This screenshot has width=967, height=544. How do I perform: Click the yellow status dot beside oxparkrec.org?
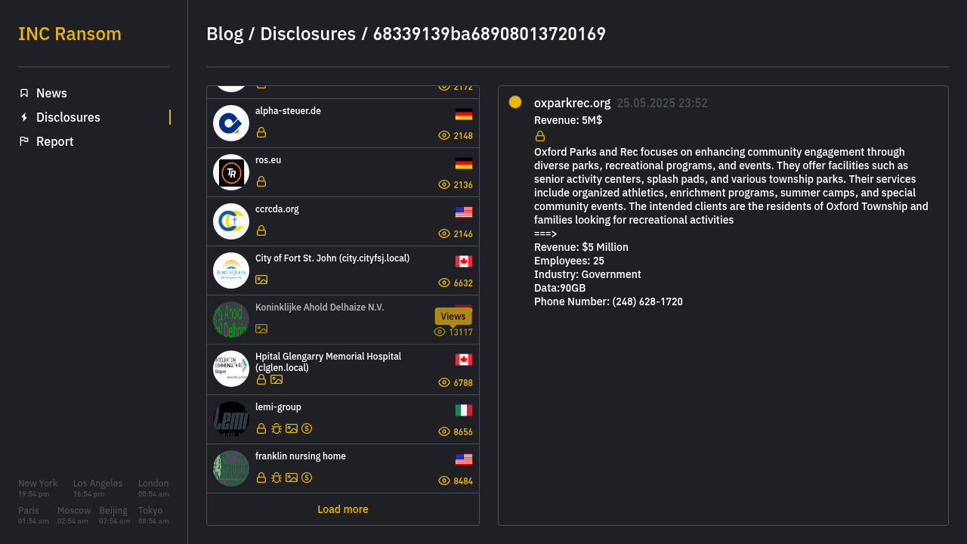coord(515,102)
